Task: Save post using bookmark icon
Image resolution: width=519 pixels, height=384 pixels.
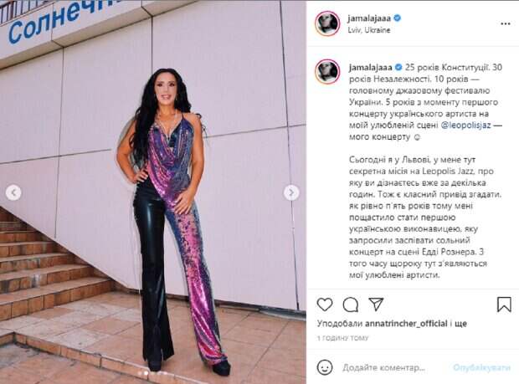Action: [504, 305]
